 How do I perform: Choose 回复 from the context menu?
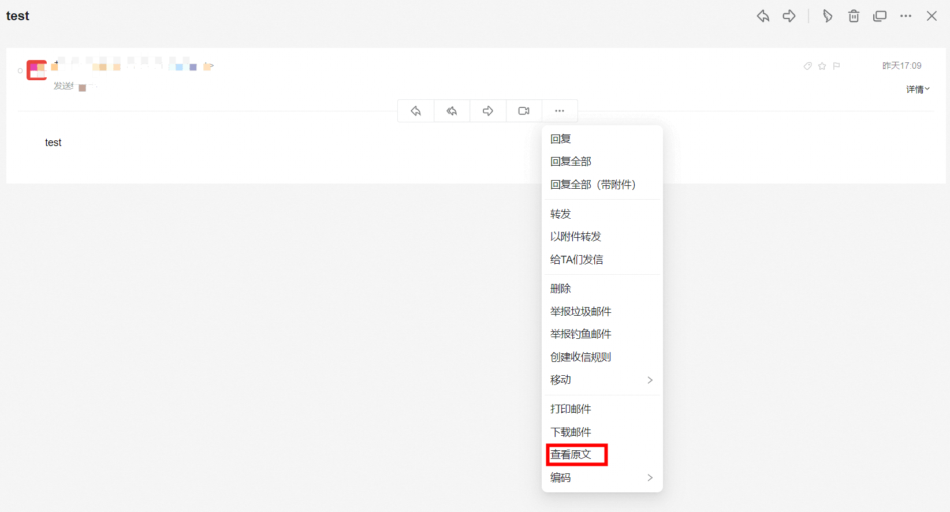(602, 139)
